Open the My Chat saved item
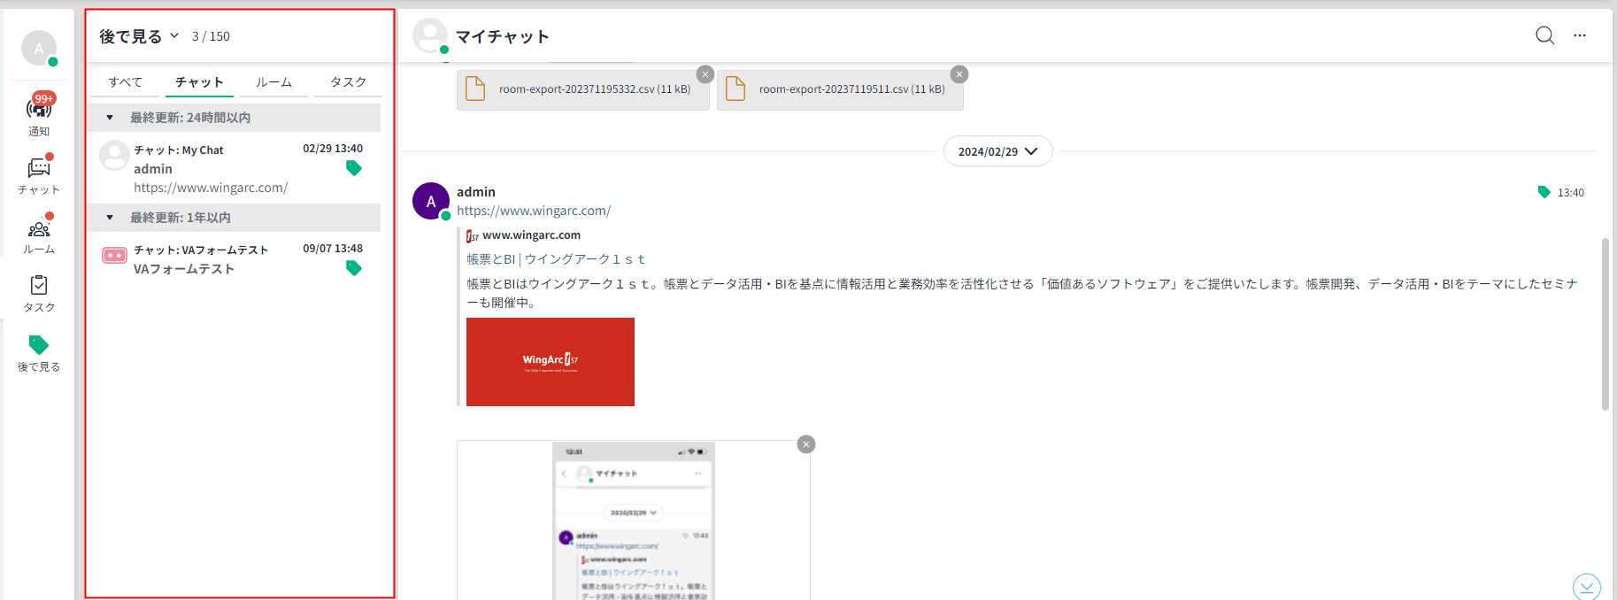 [x=234, y=168]
